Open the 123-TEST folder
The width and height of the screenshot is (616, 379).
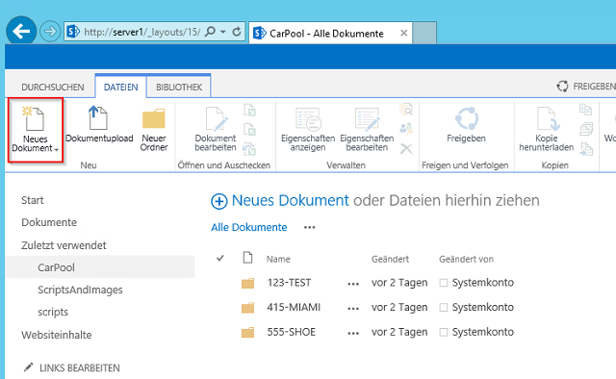pos(289,283)
